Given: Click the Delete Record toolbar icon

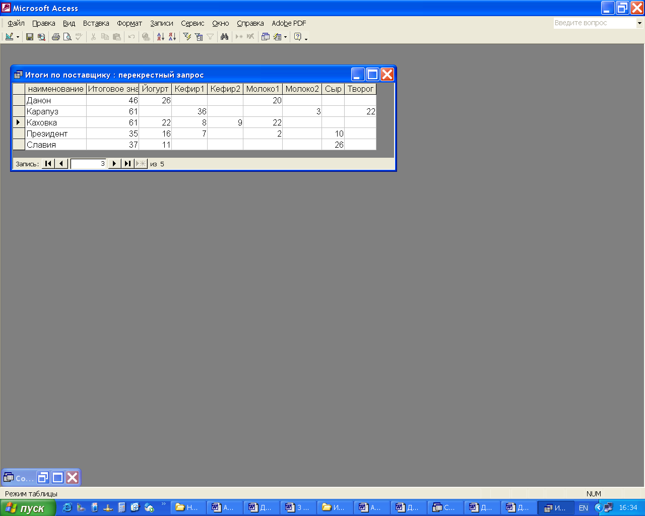Looking at the screenshot, I should tap(250, 37).
